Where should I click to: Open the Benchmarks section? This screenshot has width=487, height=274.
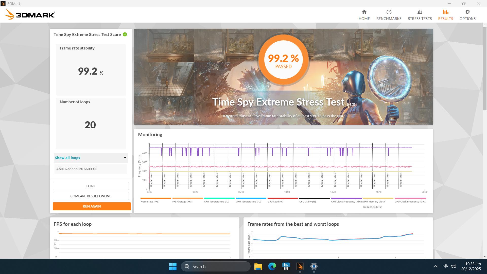389,15
